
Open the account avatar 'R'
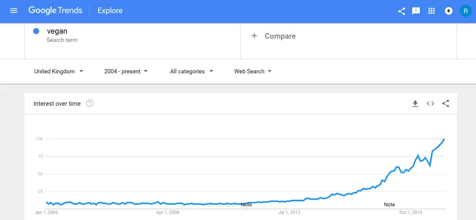click(465, 11)
